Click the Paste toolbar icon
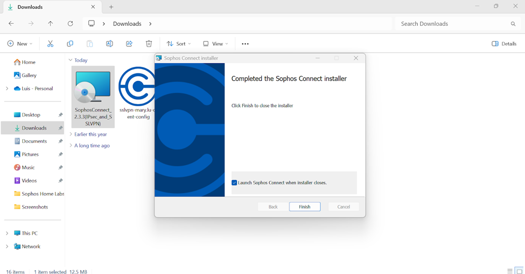525x274 pixels. [90, 44]
